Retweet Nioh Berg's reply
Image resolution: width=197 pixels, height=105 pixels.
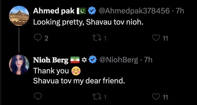[96, 97]
